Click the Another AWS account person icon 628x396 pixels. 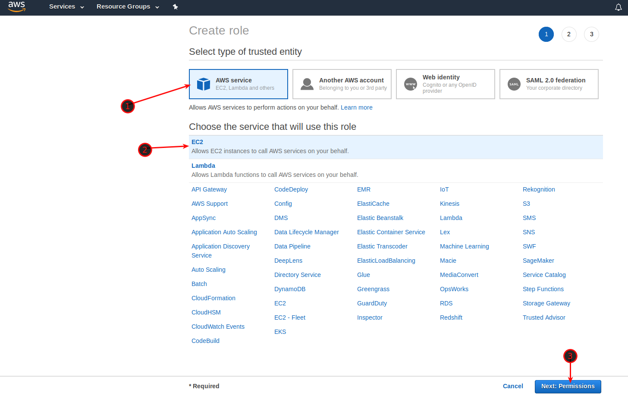point(307,84)
